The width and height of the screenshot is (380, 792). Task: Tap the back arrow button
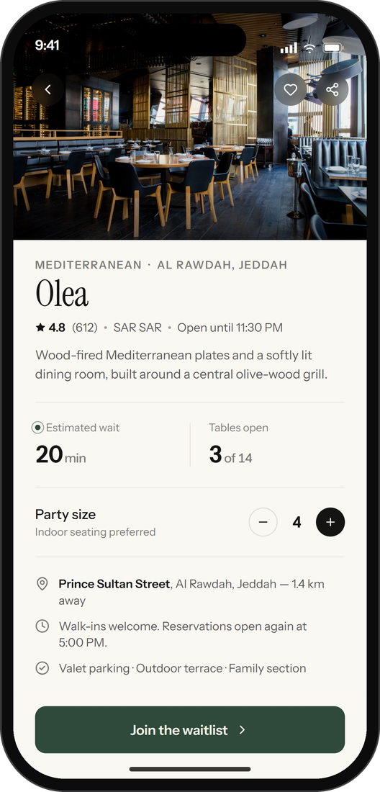pyautogui.click(x=48, y=90)
